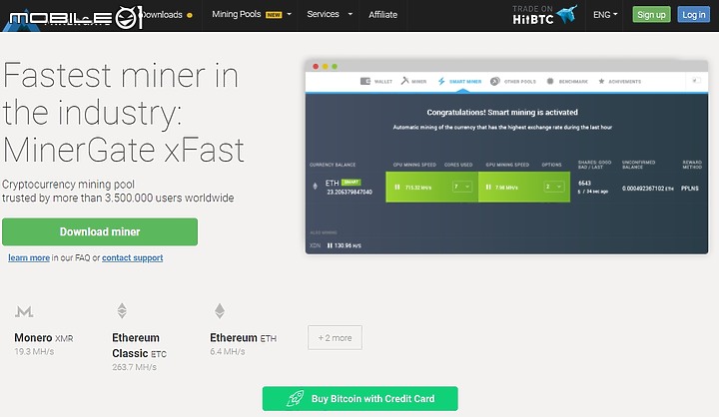Click the yellow dot beside Downloads
The height and width of the screenshot is (417, 719).
point(190,15)
